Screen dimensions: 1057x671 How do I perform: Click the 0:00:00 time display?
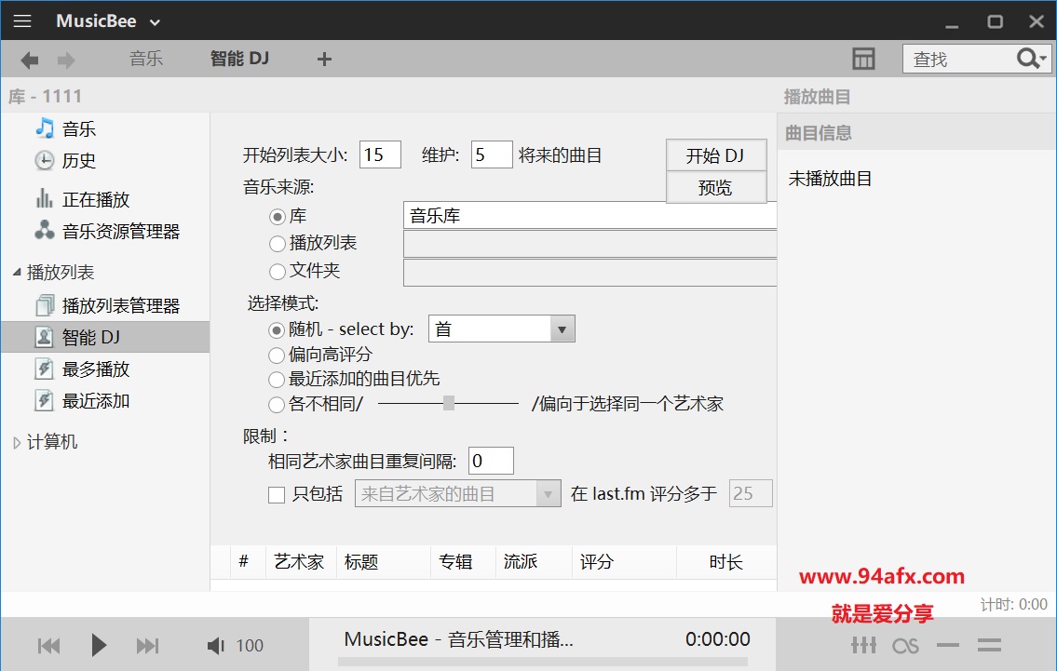[x=718, y=639]
